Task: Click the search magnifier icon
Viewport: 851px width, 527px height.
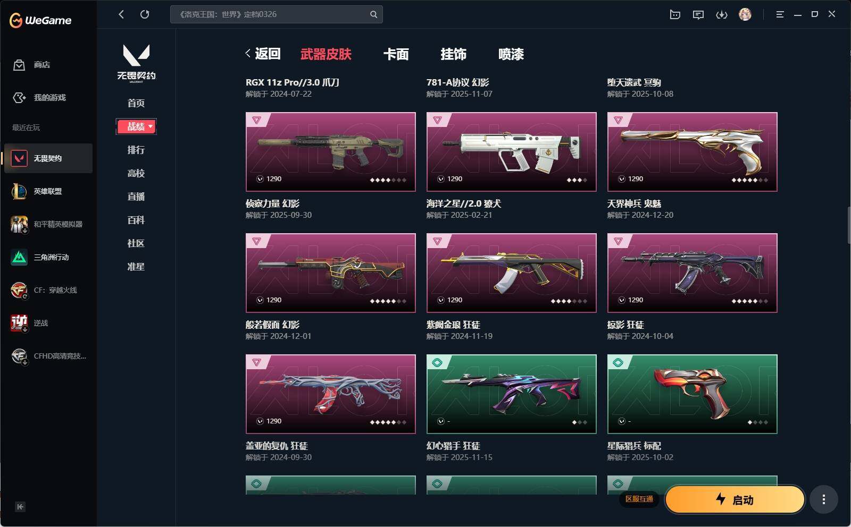Action: (x=373, y=14)
